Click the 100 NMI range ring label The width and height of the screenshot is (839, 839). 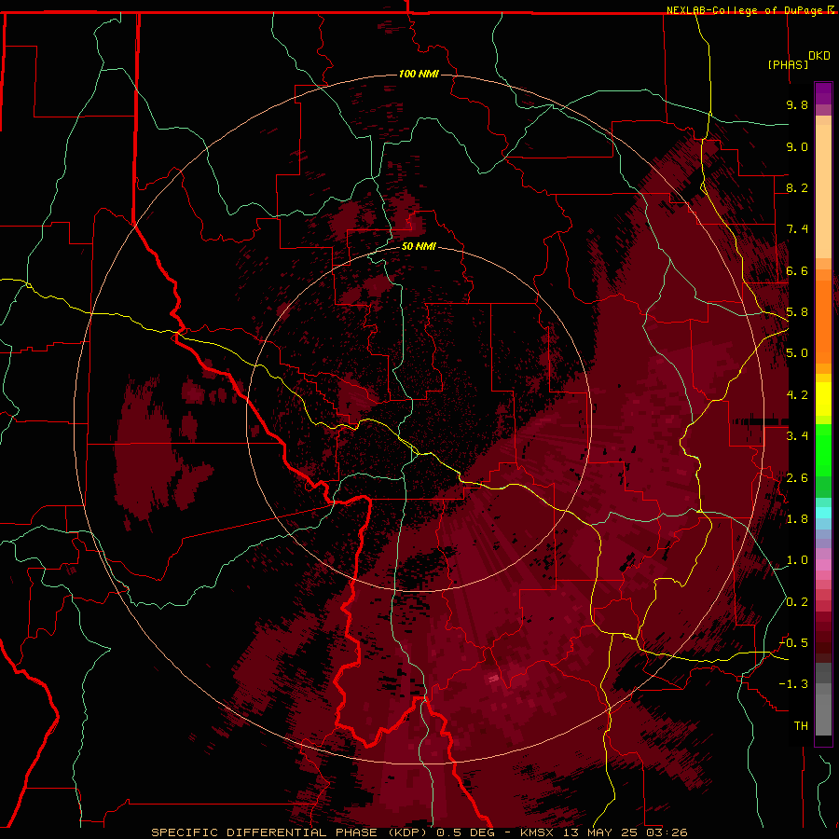coord(419,74)
